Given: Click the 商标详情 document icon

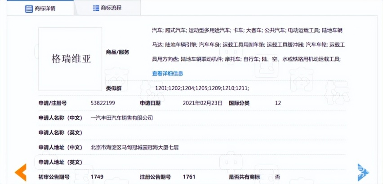Looking at the screenshot, I should click(29, 9).
